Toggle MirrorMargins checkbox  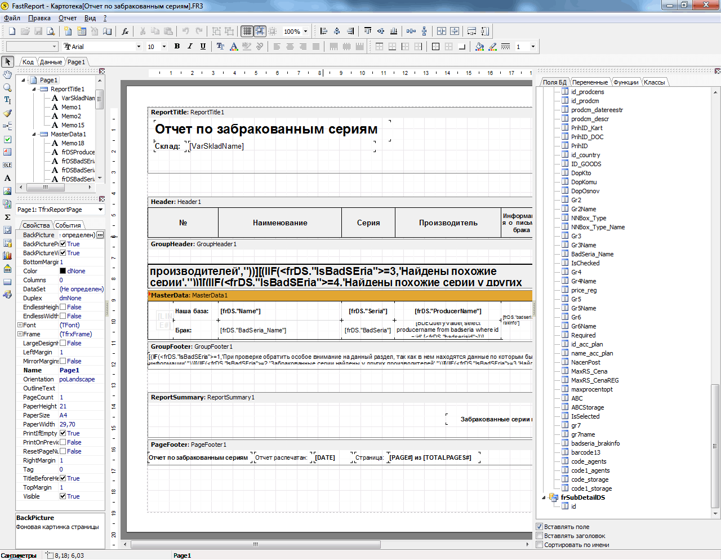pos(63,361)
